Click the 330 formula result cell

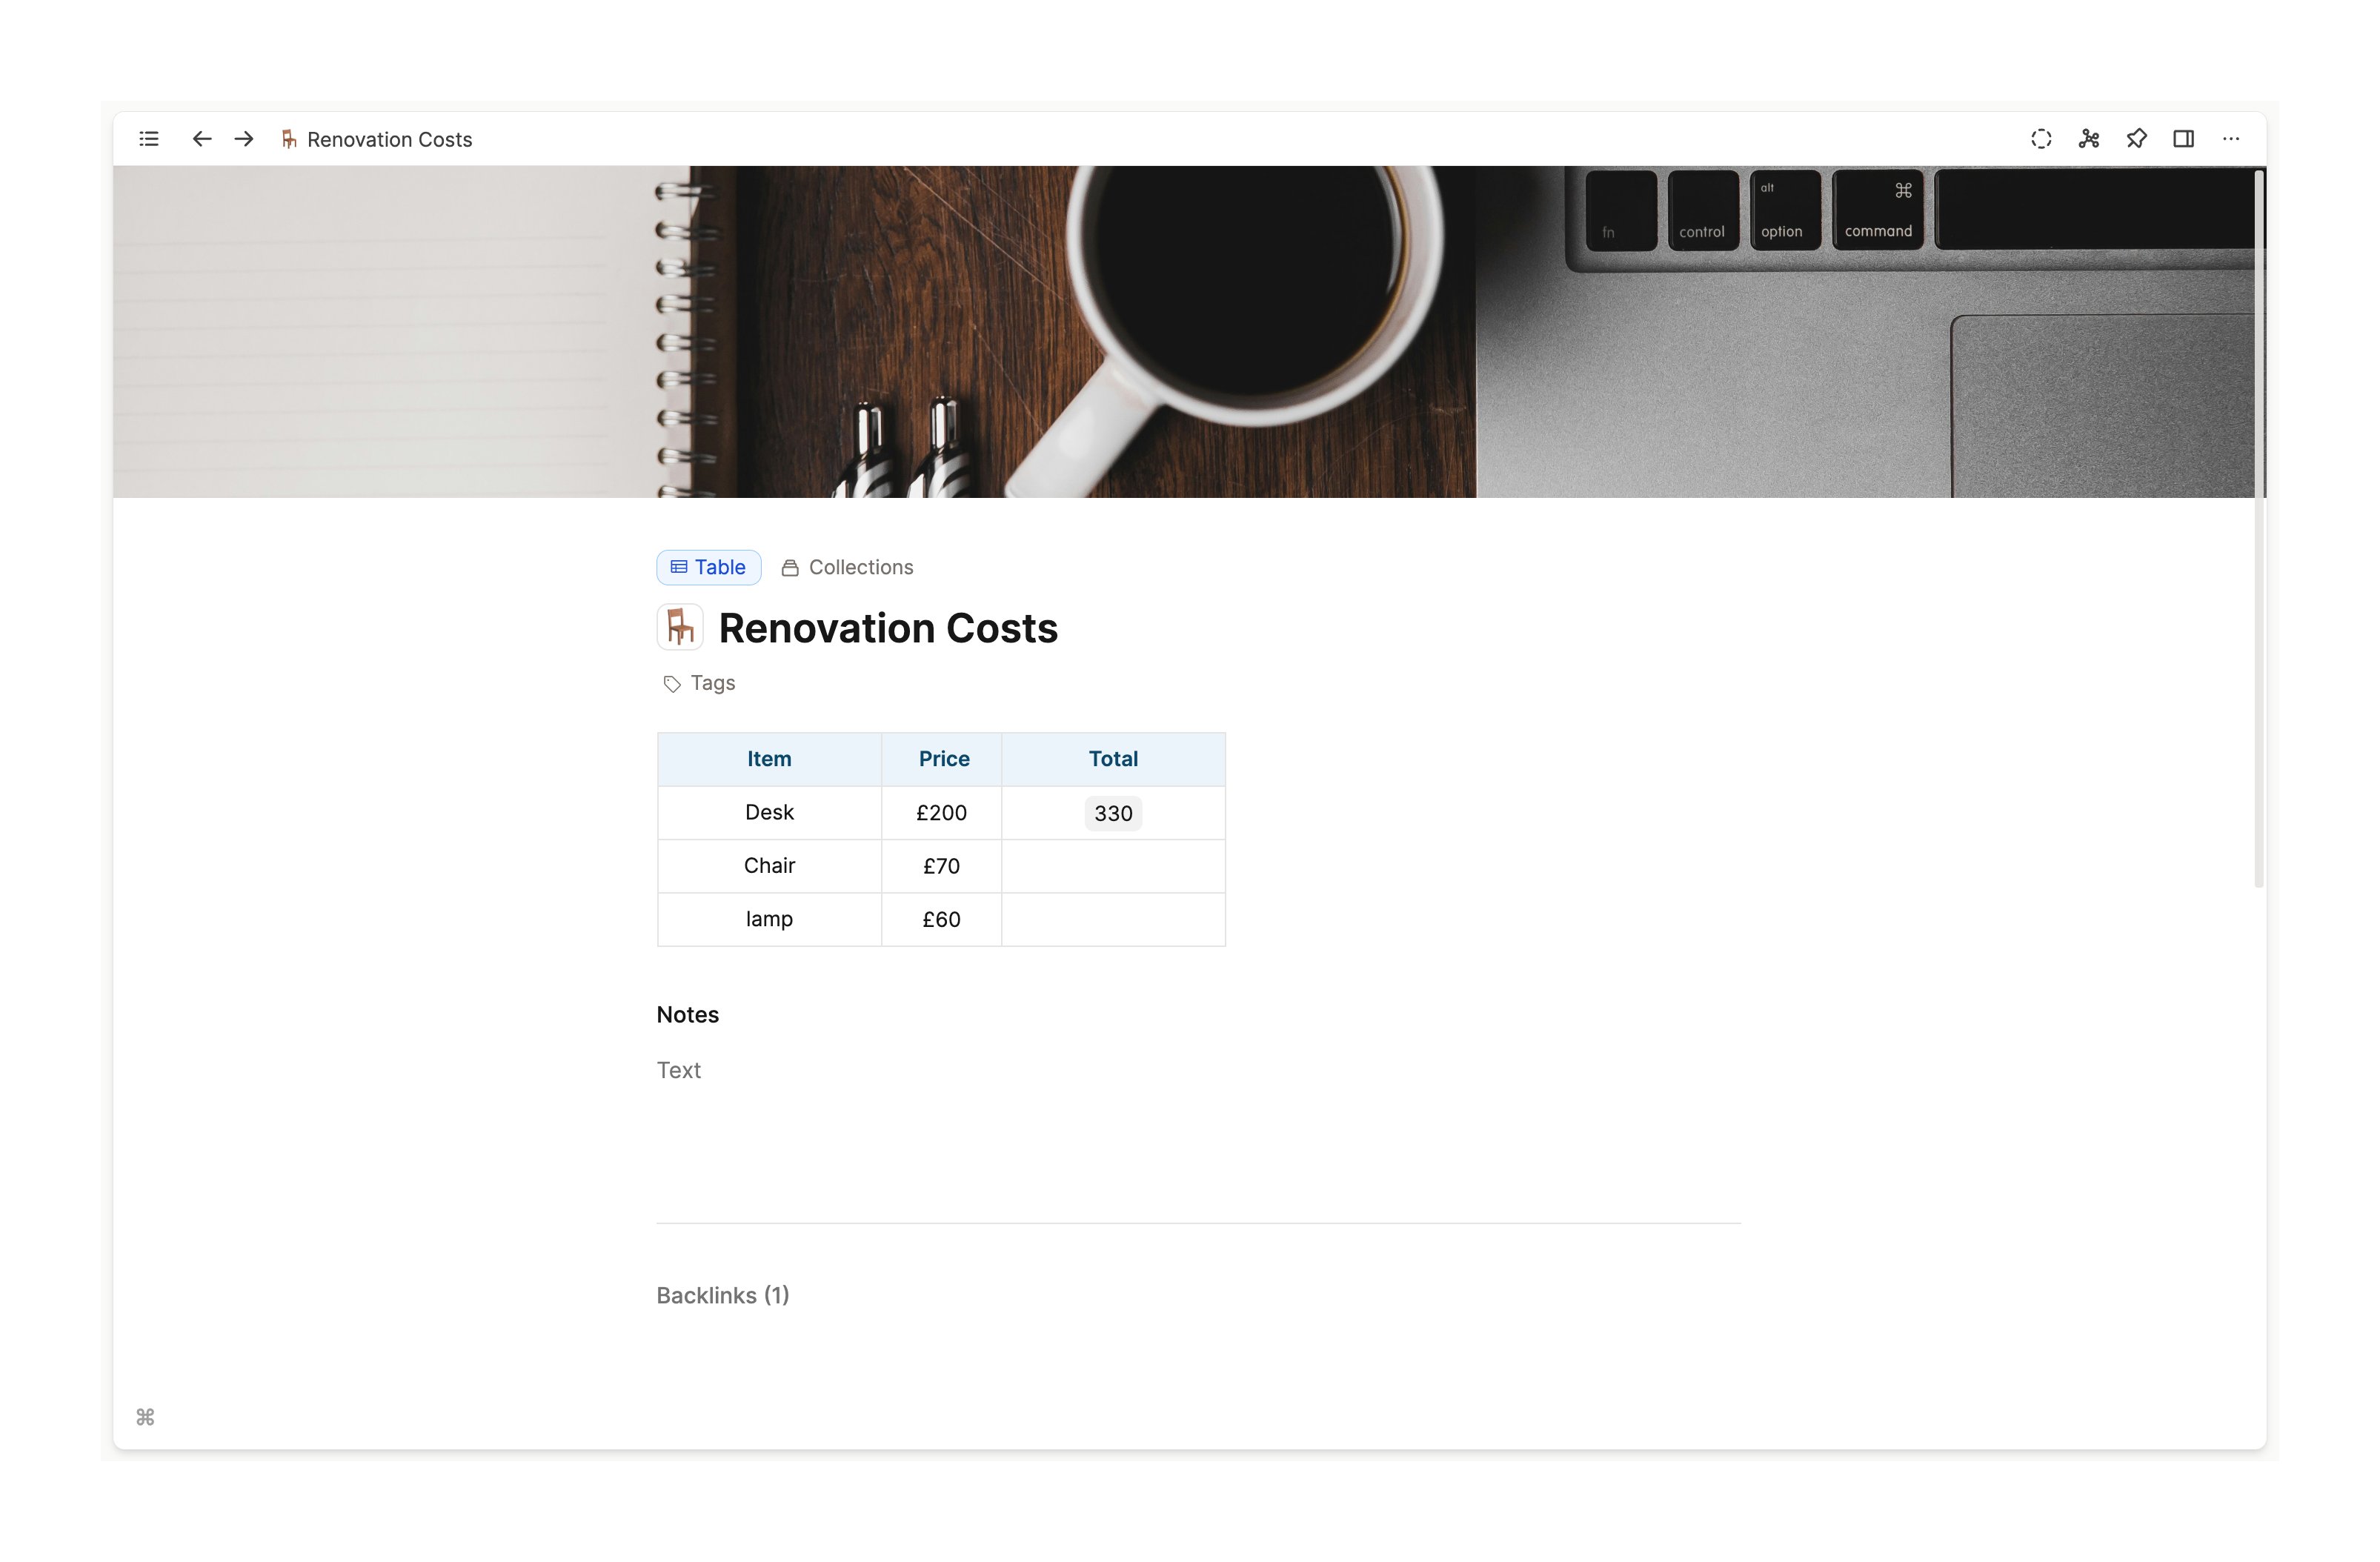(1112, 813)
